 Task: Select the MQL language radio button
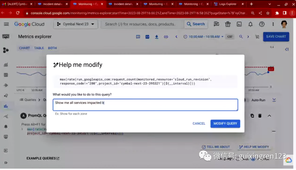238,159
